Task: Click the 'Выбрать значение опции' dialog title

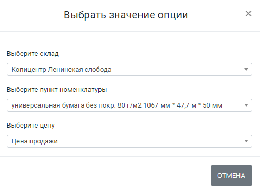Action: coord(126,15)
